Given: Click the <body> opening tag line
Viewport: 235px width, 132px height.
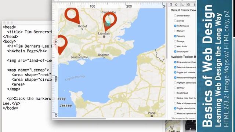Looking at the screenshot, I should coord(9,41).
